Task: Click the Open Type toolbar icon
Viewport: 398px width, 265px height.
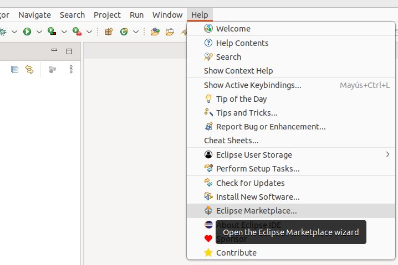Action: (155, 32)
